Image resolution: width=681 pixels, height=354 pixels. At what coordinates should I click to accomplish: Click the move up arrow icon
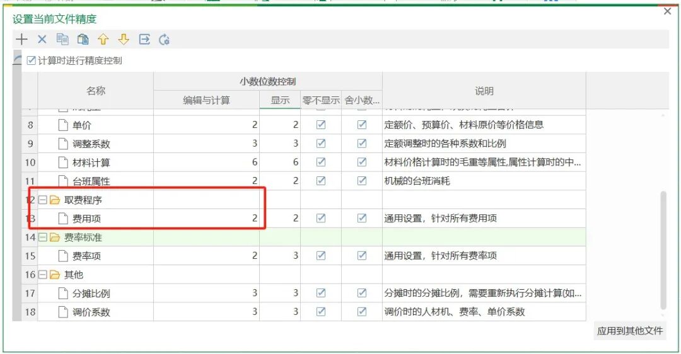point(103,40)
